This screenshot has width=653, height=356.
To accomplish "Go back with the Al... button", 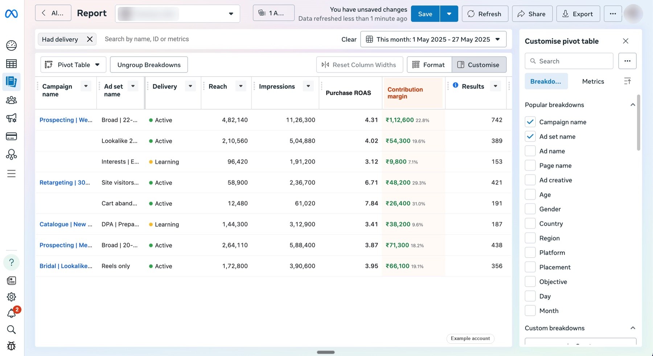I will point(53,13).
